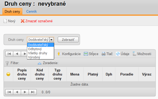Open the Druh ceny dropdown arrow
This screenshot has height=99, width=158.
tap(51, 40)
